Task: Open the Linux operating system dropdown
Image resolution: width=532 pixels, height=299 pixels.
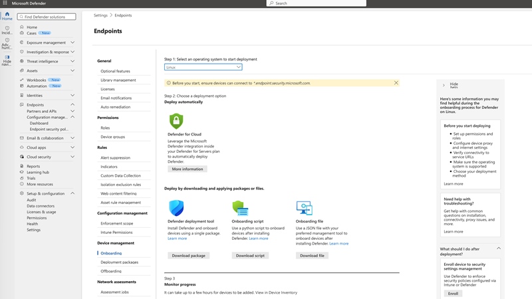Action: [203, 67]
